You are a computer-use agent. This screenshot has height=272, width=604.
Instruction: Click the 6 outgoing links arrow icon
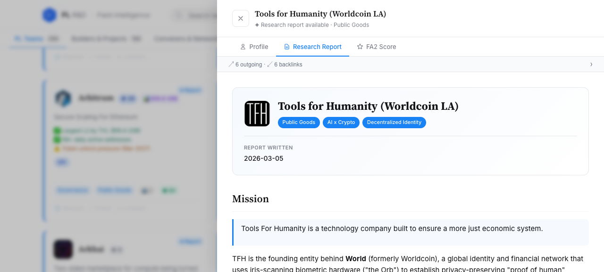231,64
